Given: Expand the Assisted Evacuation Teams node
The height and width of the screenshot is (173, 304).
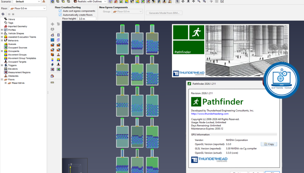Looking at the screenshot, I should coord(2,37).
